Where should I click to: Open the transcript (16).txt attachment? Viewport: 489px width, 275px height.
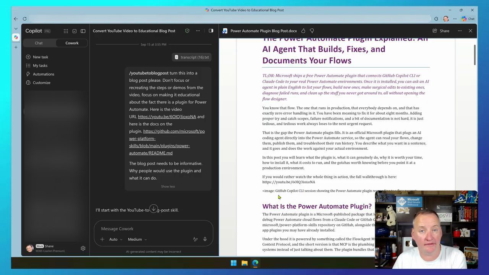pos(192,57)
